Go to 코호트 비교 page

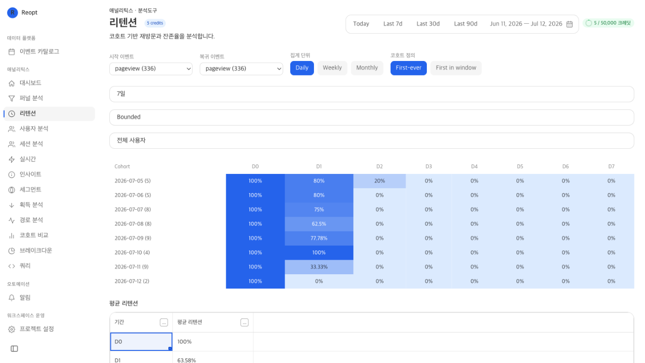coord(49,235)
